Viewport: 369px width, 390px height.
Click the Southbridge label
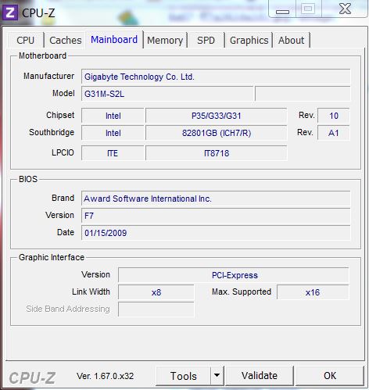[x=52, y=132]
